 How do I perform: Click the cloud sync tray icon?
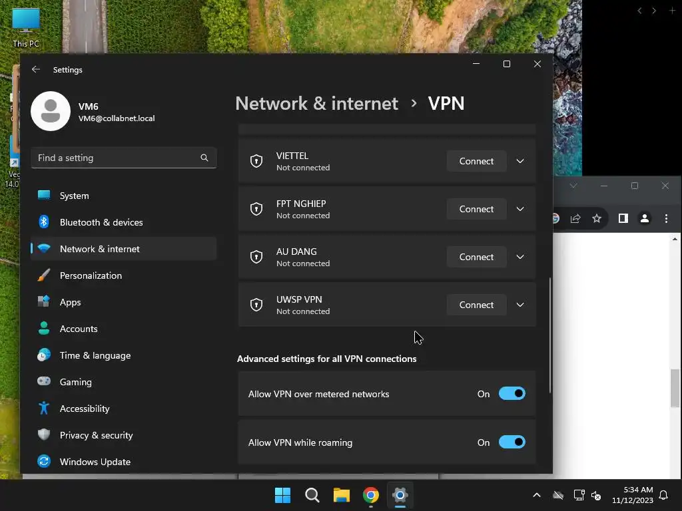click(558, 495)
